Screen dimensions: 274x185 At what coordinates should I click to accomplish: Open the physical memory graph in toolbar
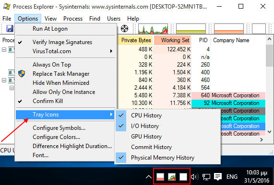pos(229,29)
